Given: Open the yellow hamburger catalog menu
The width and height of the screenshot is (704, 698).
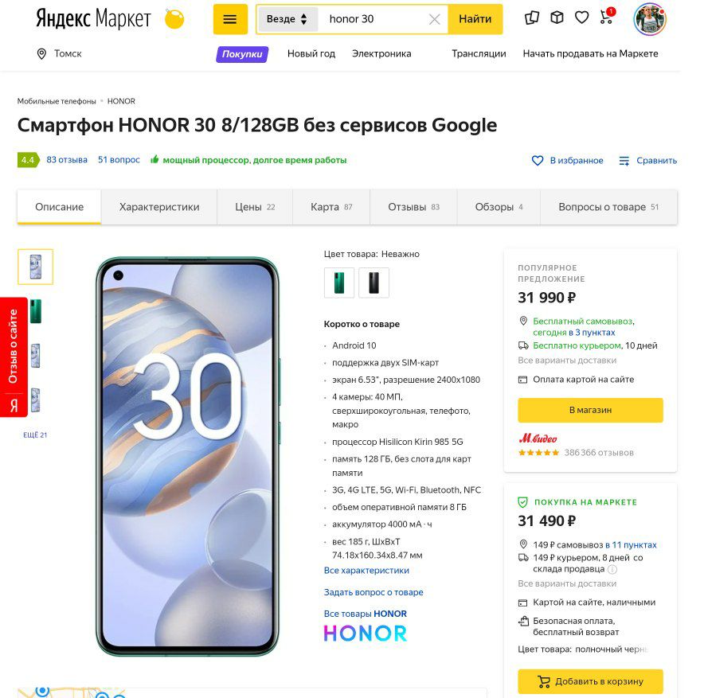Looking at the screenshot, I should (x=230, y=19).
